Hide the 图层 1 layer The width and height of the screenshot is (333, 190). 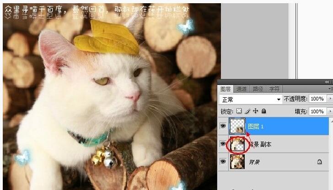click(223, 126)
